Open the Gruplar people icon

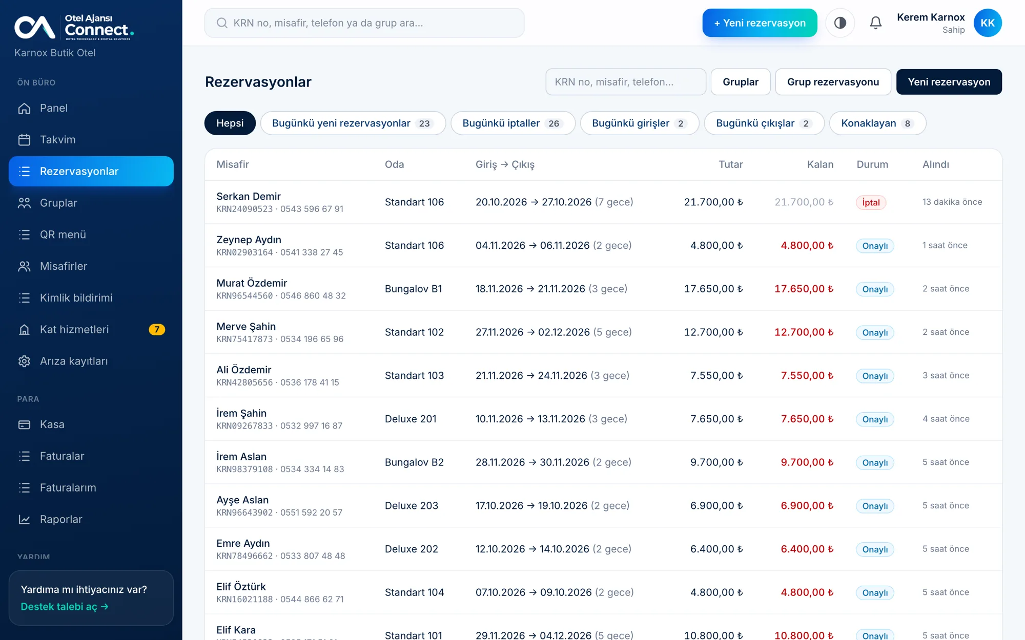point(24,203)
